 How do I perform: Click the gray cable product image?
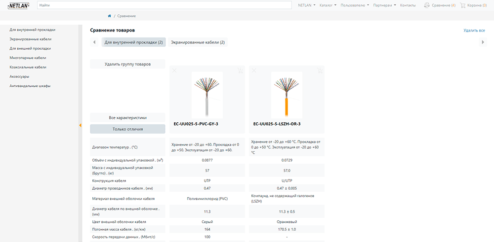(x=207, y=95)
